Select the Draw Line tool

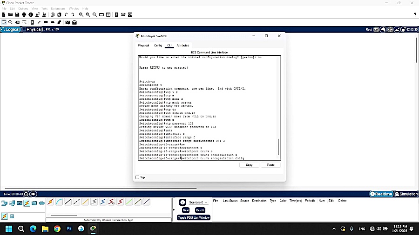tap(39, 22)
